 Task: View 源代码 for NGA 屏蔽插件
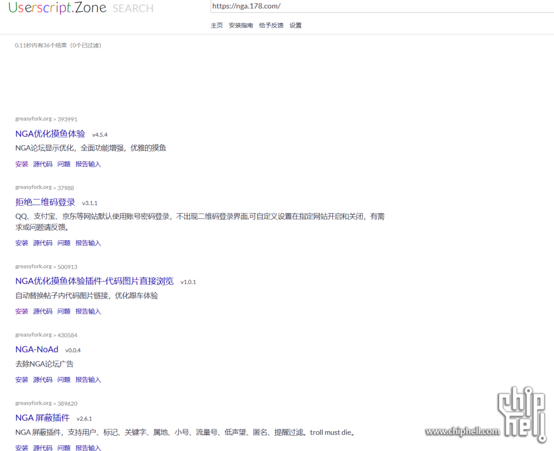(x=43, y=448)
